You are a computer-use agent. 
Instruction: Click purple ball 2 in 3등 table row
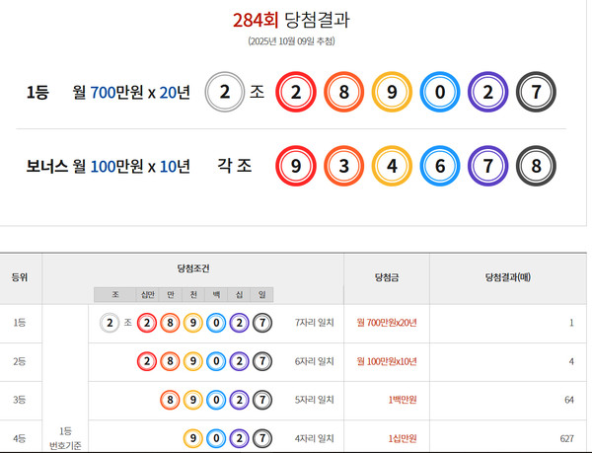[240, 400]
